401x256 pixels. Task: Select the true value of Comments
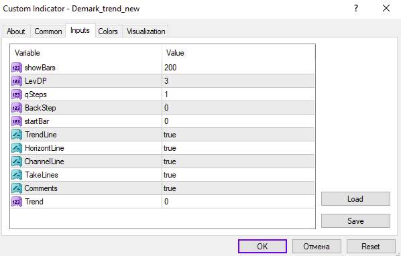(170, 188)
